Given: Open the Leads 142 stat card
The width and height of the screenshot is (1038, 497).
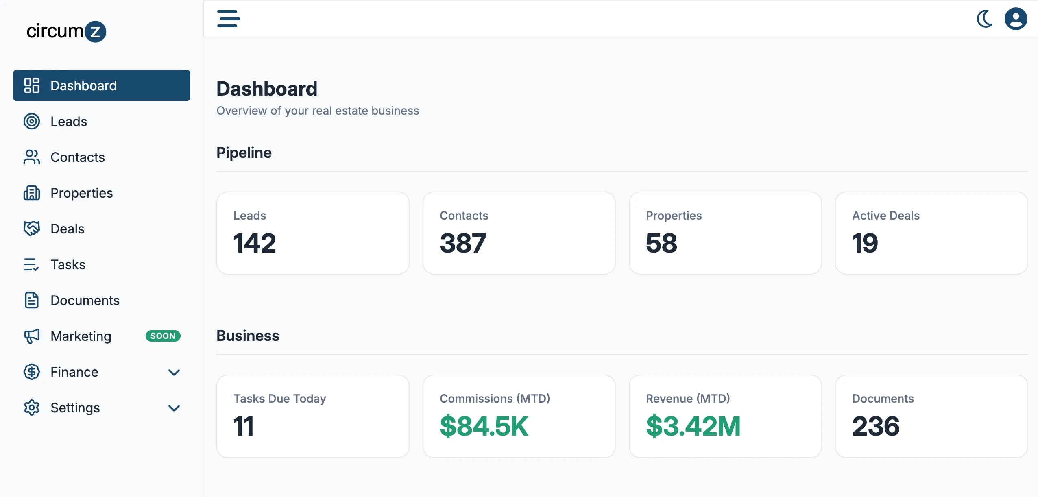Looking at the screenshot, I should point(313,233).
